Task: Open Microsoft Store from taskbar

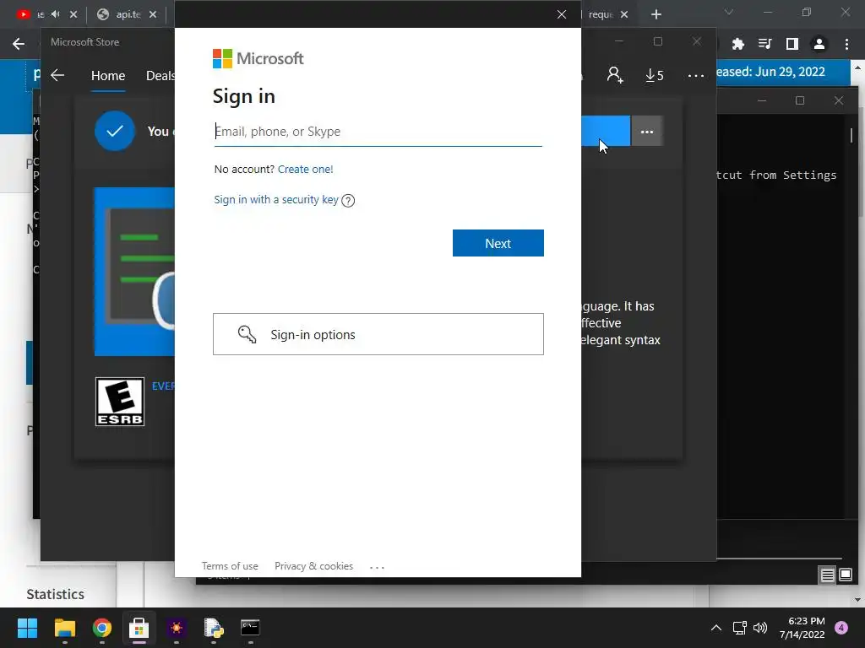Action: (139, 628)
